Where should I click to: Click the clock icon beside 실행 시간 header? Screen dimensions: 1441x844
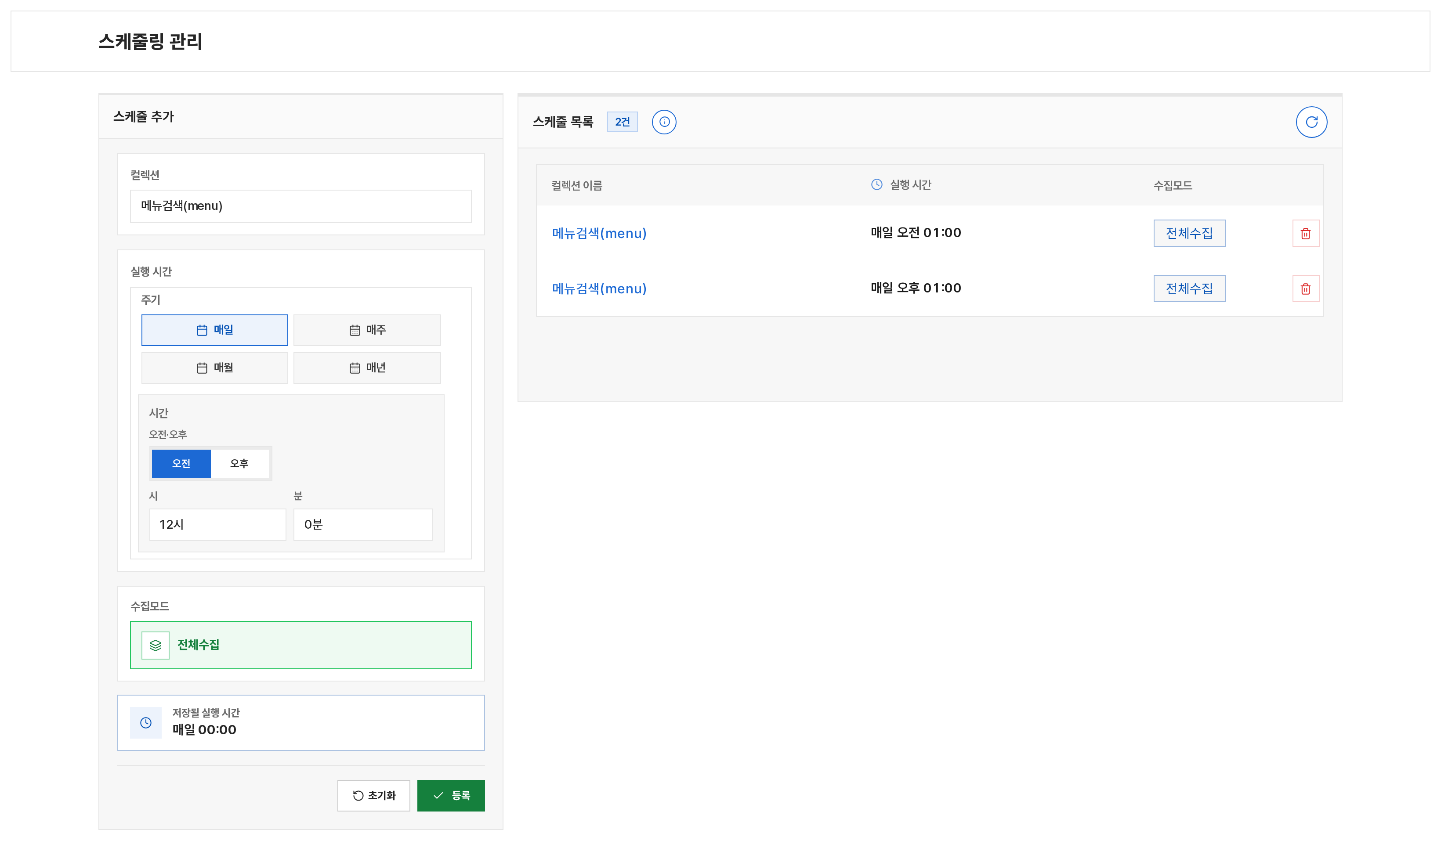[876, 184]
